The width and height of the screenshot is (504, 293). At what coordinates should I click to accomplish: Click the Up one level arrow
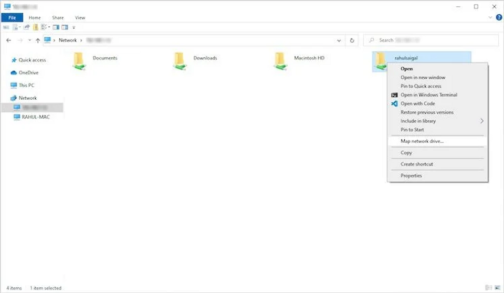(38, 40)
